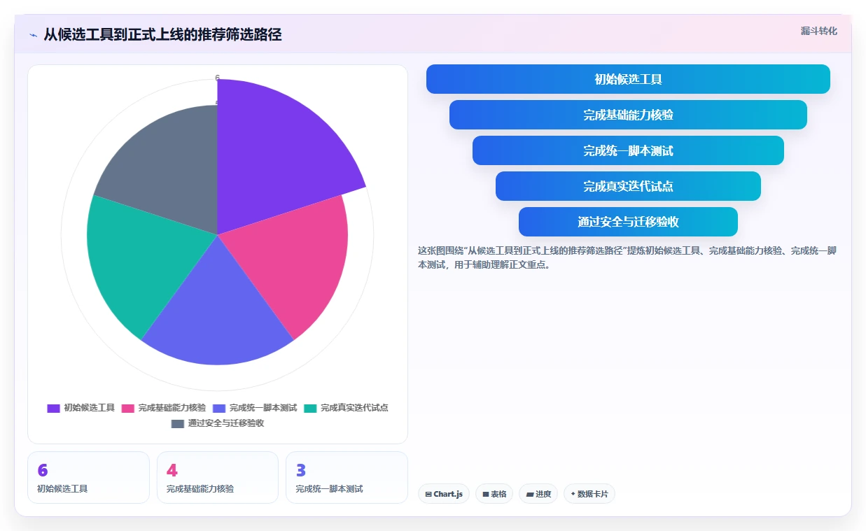This screenshot has width=866, height=531.
Task: Toggle 完成统一脚本测试 legend indigo swatch
Action: (219, 408)
